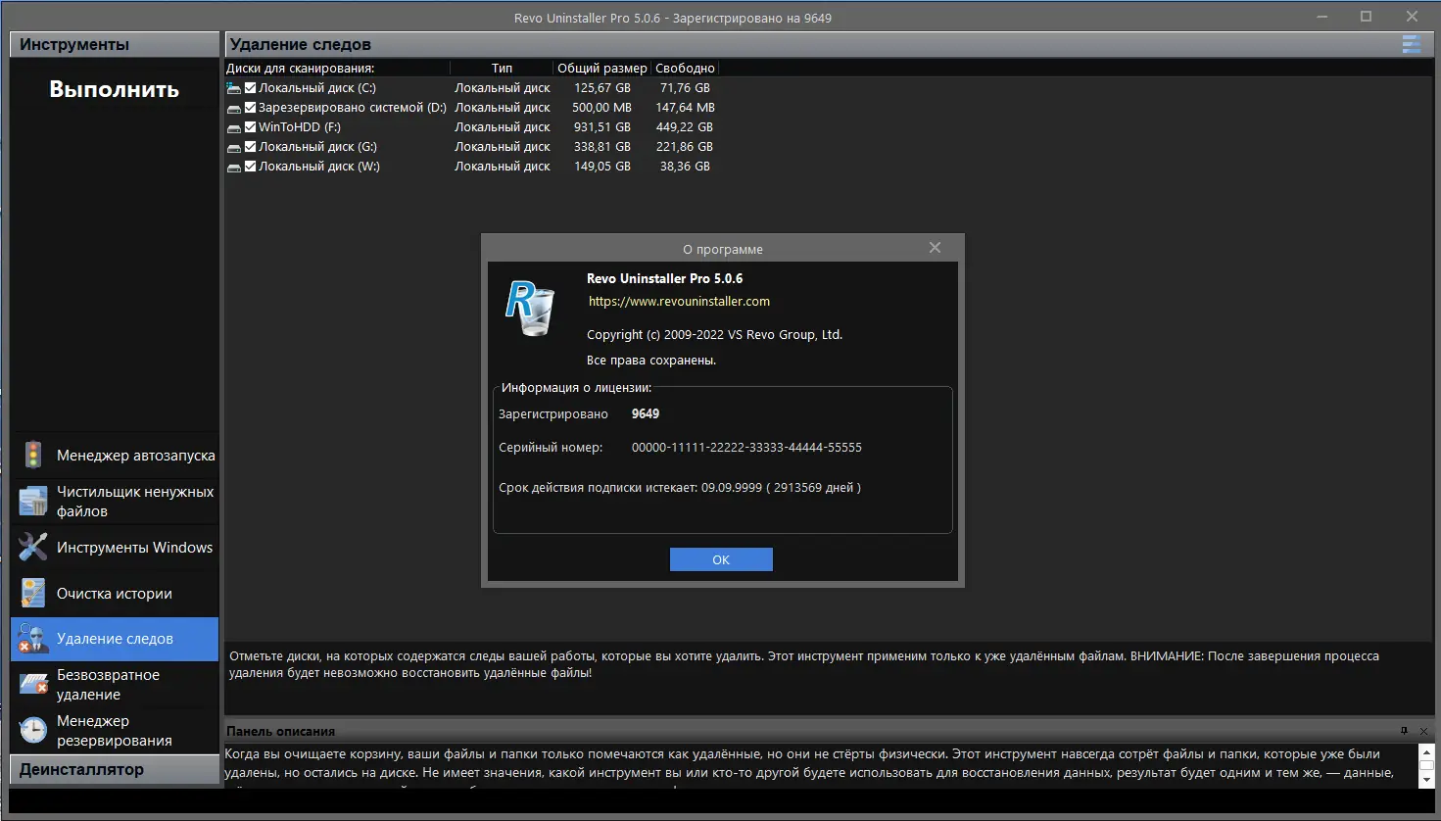Open the revouninstaller.com link
The height and width of the screenshot is (821, 1441).
click(678, 301)
